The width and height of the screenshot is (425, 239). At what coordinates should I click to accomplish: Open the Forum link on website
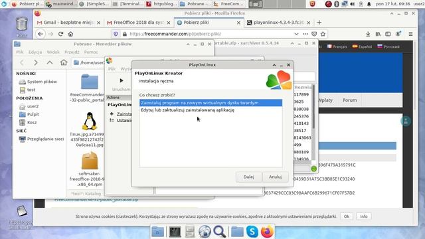click(350, 100)
